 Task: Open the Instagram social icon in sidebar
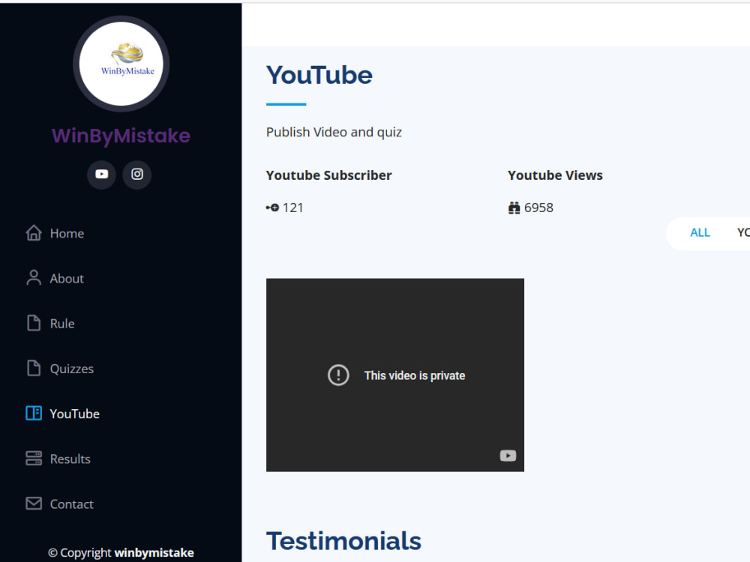pos(137,175)
